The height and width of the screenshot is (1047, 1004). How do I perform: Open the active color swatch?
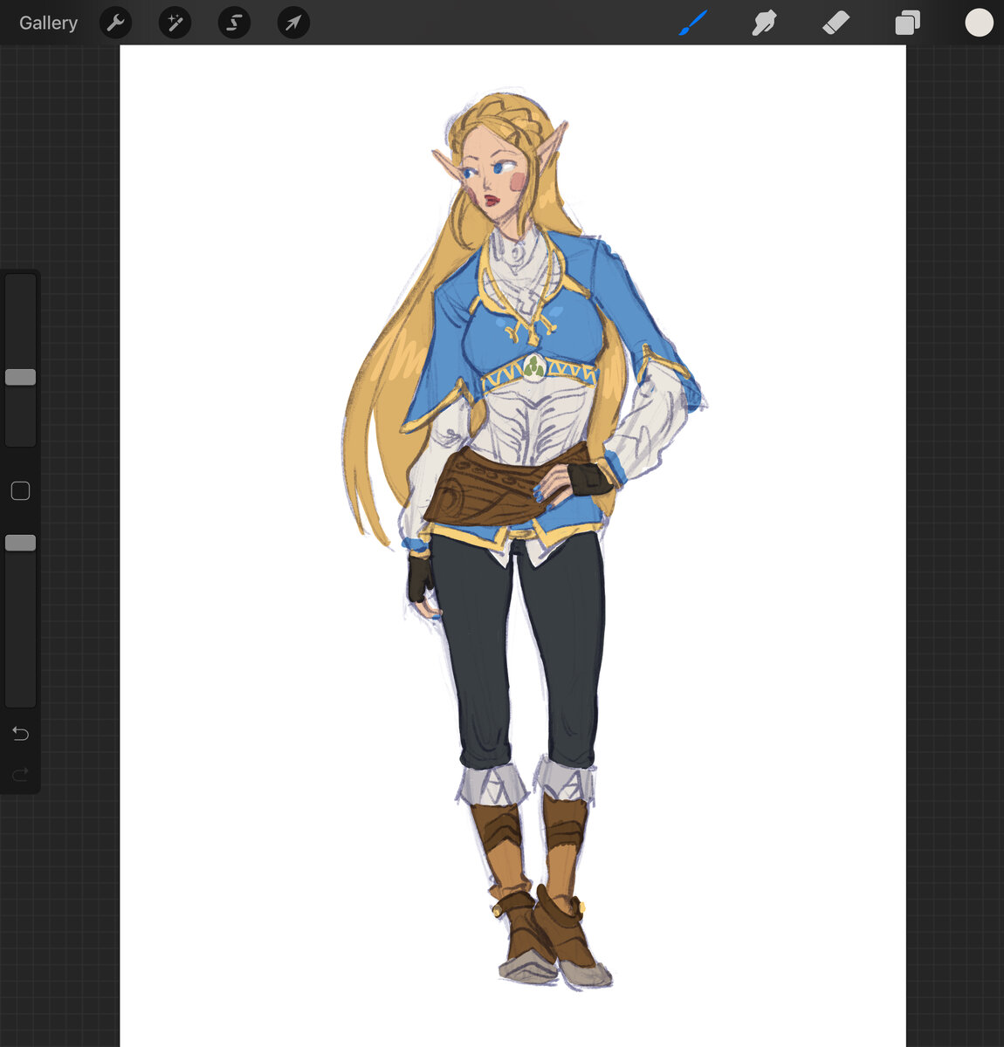coord(980,23)
